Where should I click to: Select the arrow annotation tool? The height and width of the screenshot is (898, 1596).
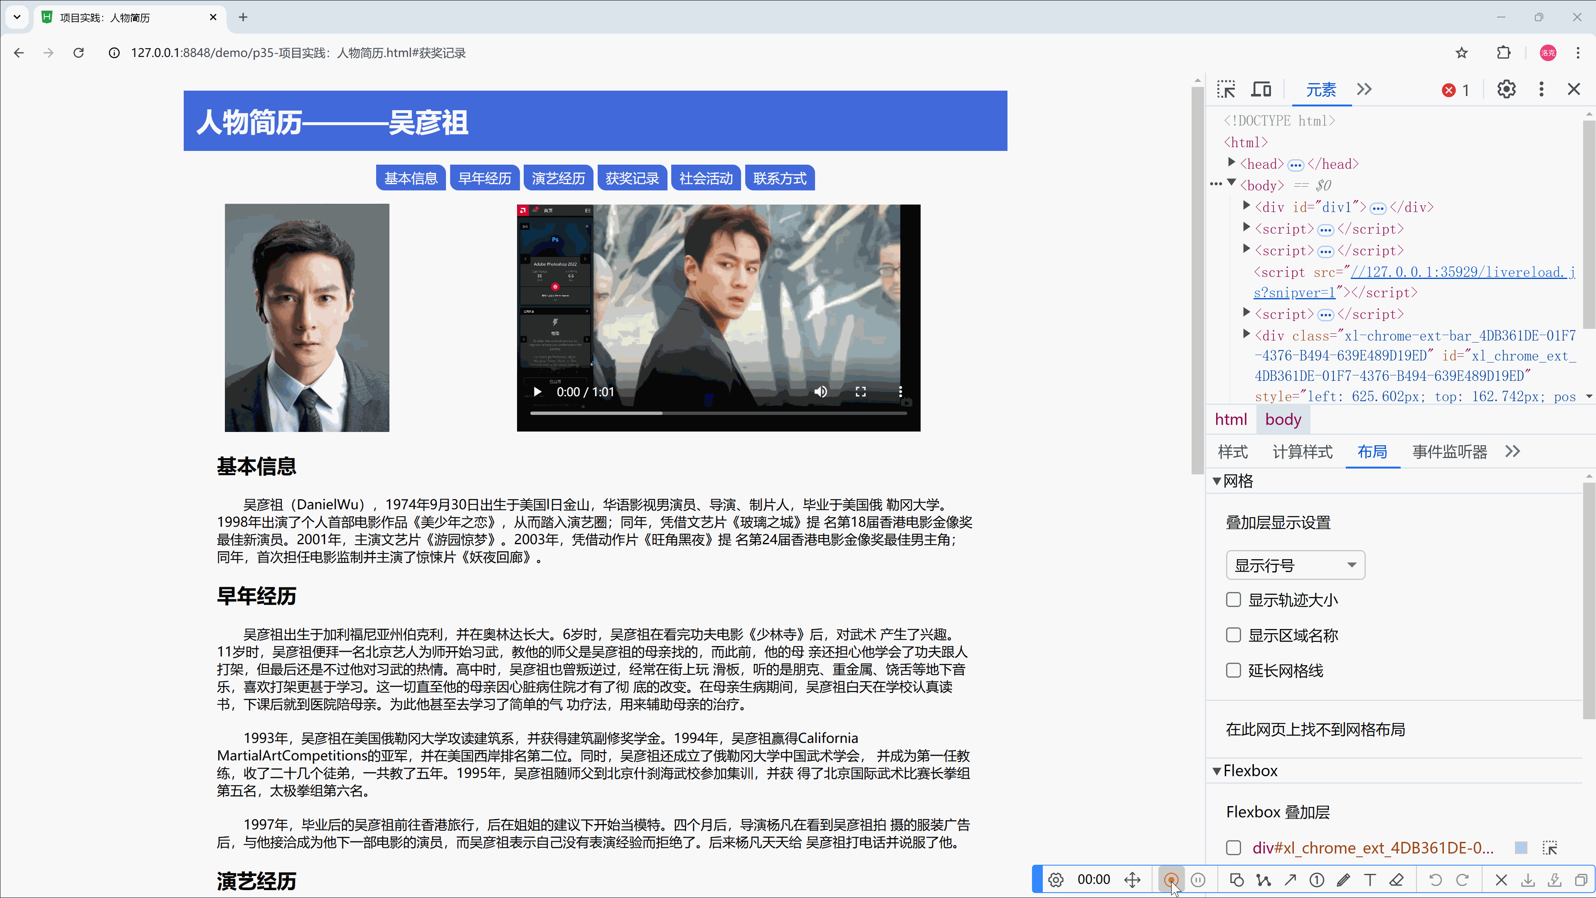1291,879
